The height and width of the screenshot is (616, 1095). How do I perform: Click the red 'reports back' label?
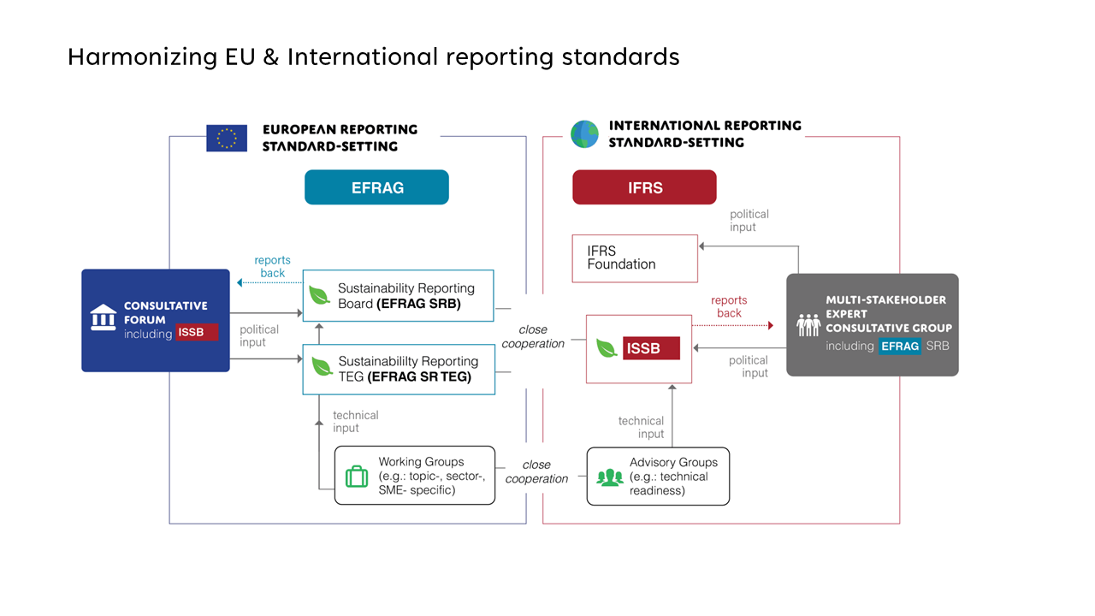click(729, 306)
